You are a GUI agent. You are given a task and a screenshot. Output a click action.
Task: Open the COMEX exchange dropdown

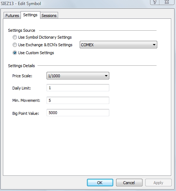click(x=118, y=45)
